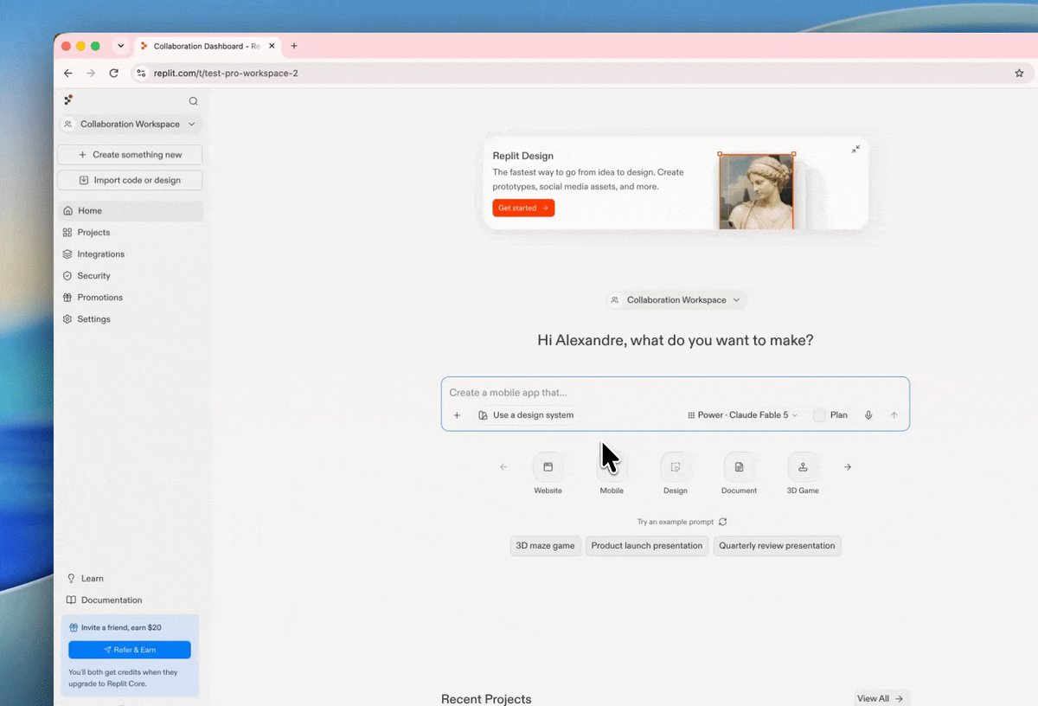The image size is (1038, 706).
Task: Expand the Collaboration Workspace sidebar dropdown
Action: (130, 125)
